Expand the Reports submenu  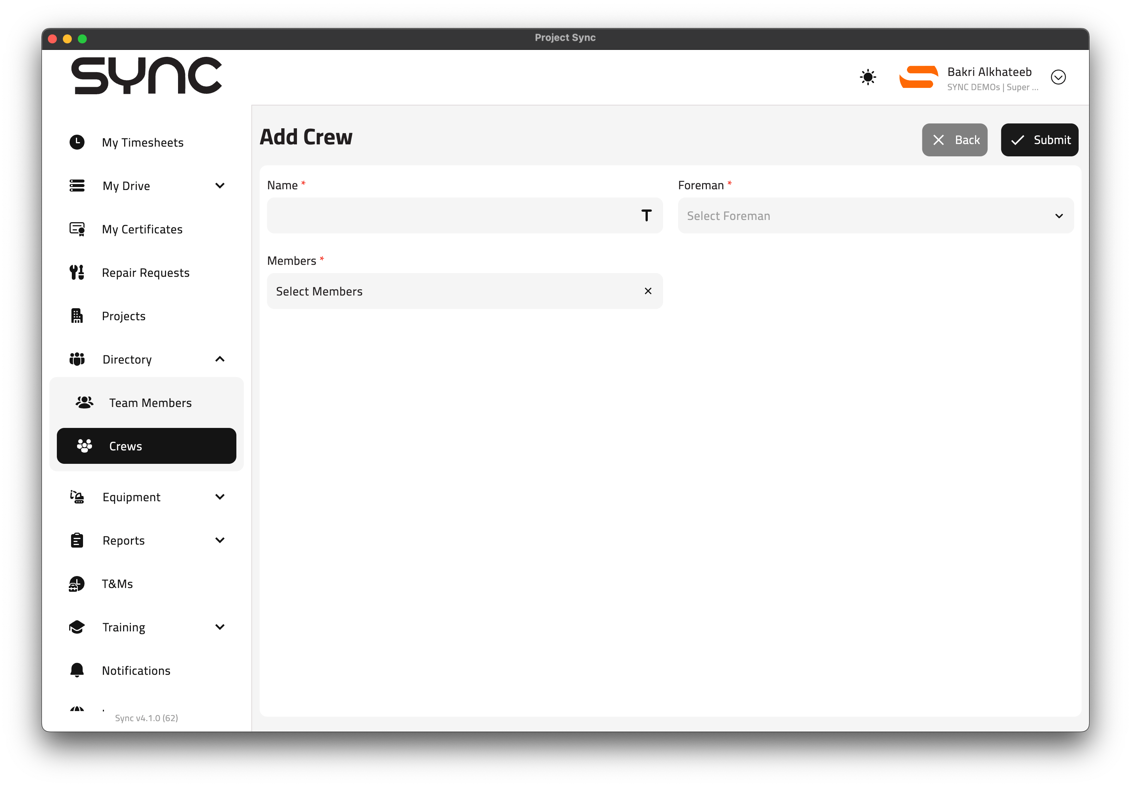pos(220,540)
